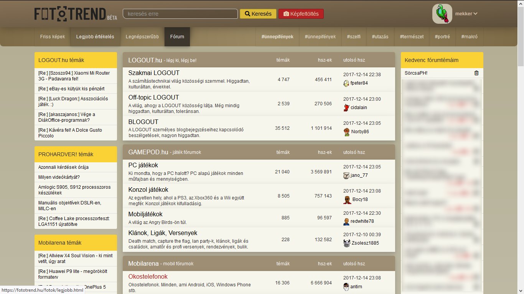Click cidalain's avatar icon
This screenshot has width=524, height=294.
pos(346,108)
